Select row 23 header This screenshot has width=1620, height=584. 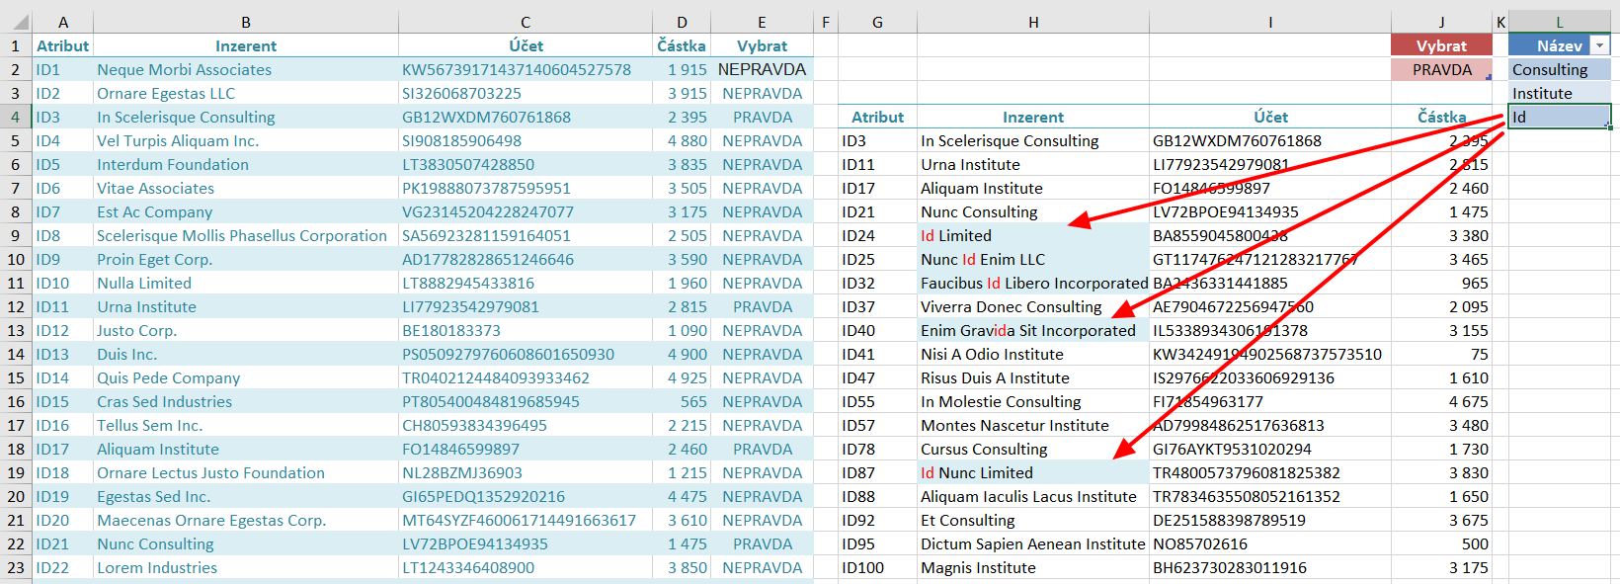tap(16, 567)
